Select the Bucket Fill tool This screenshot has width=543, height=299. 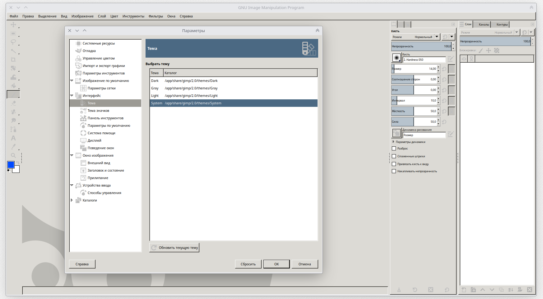13,86
